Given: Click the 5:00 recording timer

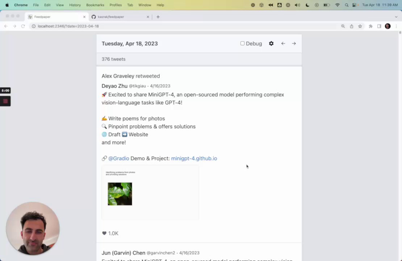Looking at the screenshot, I should (x=5, y=90).
